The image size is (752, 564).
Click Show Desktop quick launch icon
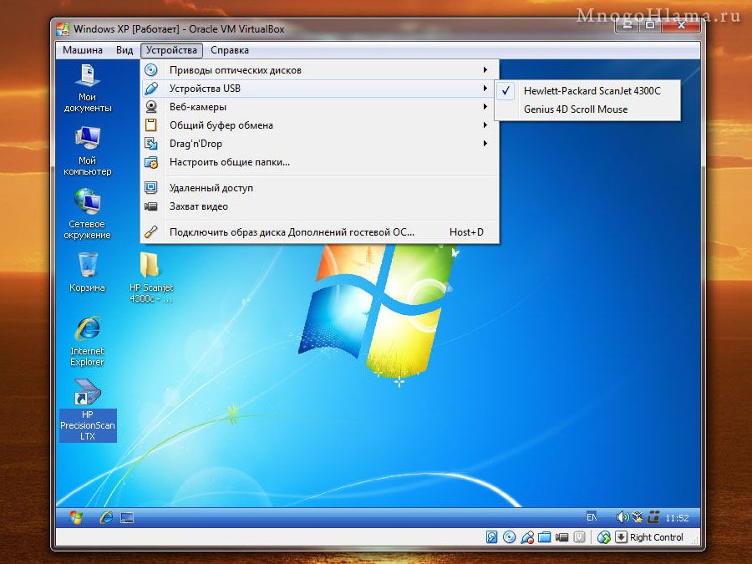point(127,518)
